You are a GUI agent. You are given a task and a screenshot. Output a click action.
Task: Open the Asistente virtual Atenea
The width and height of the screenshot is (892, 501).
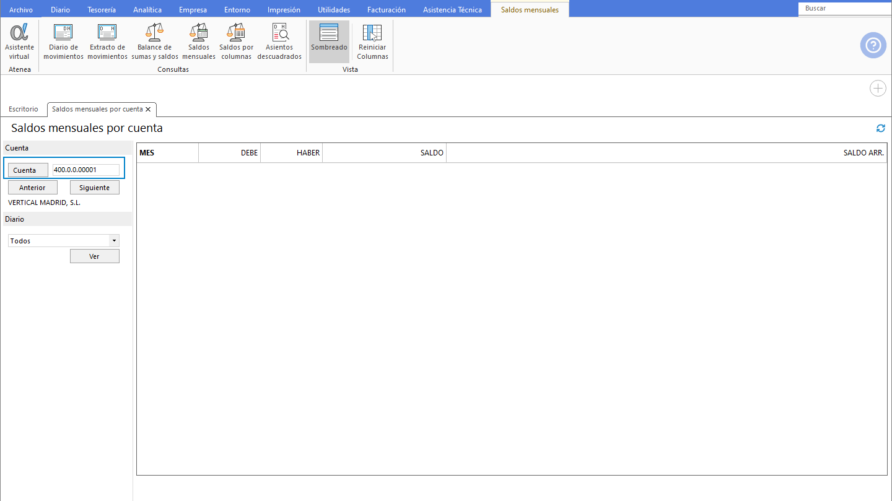[19, 41]
